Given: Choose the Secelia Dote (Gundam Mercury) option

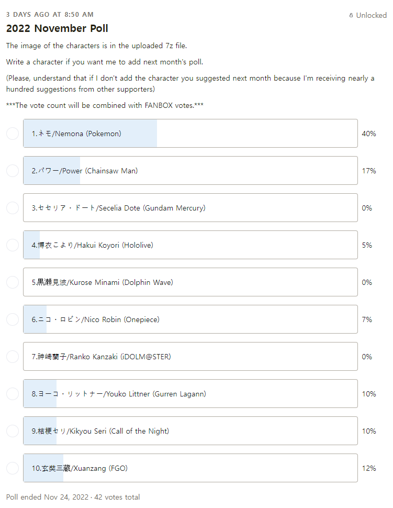Looking at the screenshot, I should click(190, 208).
